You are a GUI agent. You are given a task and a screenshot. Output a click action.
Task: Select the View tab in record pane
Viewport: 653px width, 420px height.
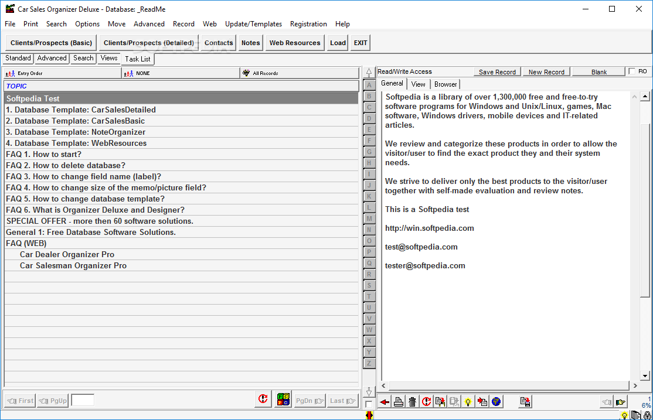point(418,84)
